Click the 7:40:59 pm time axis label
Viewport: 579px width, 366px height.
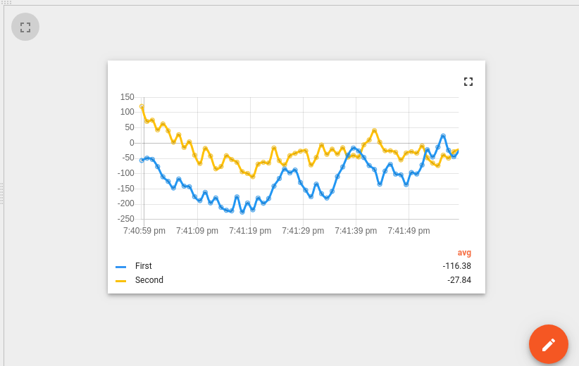click(144, 231)
